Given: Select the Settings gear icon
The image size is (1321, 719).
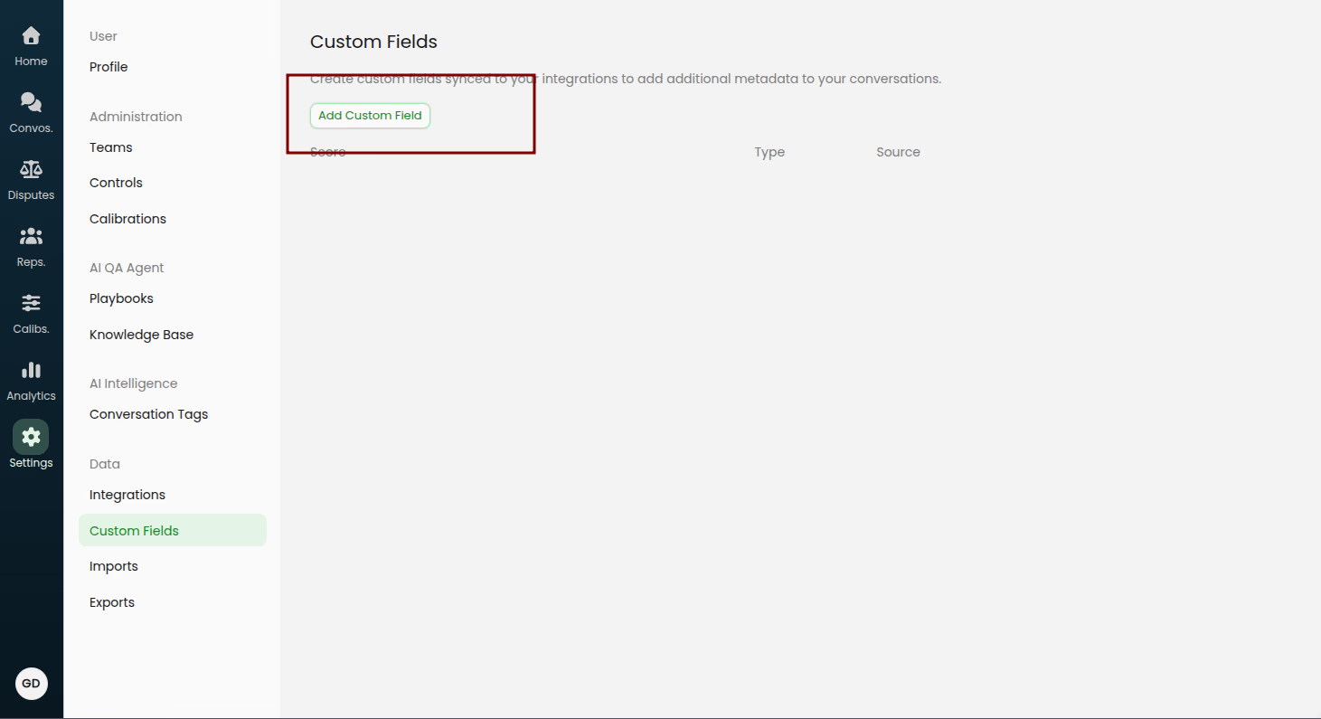Looking at the screenshot, I should [31, 438].
